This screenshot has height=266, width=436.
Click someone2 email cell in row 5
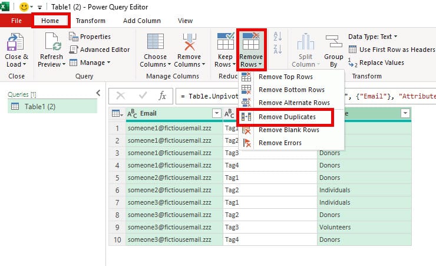(x=174, y=178)
